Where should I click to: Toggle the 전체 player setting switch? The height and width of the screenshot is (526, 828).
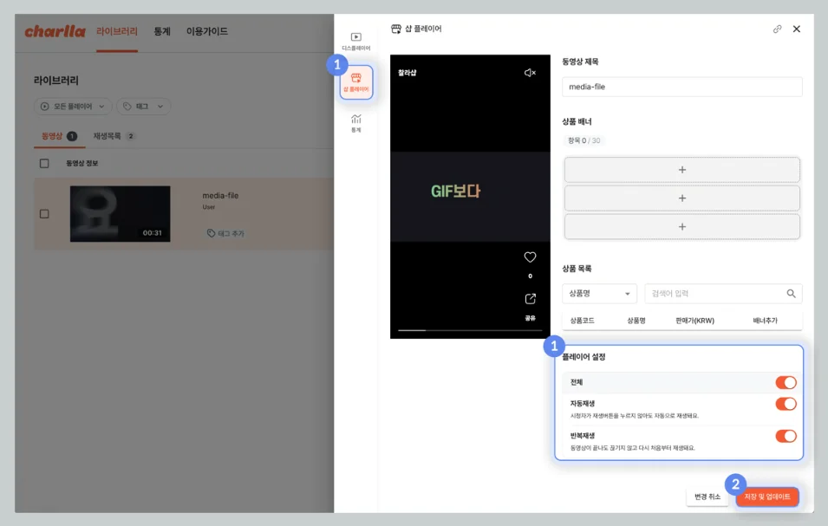coord(786,382)
